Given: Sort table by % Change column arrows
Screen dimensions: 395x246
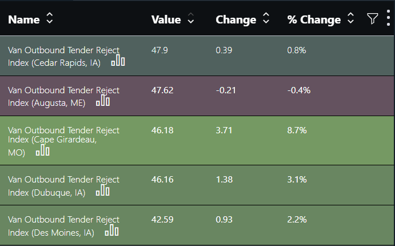Looking at the screenshot, I should [x=350, y=18].
